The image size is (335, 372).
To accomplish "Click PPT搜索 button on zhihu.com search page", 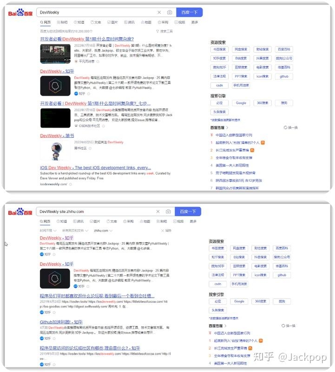I will [x=239, y=275].
